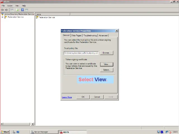This screenshot has width=179, height=134.
Task: Click the blue Help icon in the toolbar
Action: pyautogui.click(x=23, y=10)
